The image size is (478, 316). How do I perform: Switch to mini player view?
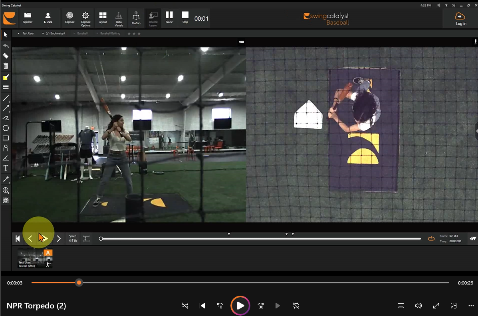454,306
